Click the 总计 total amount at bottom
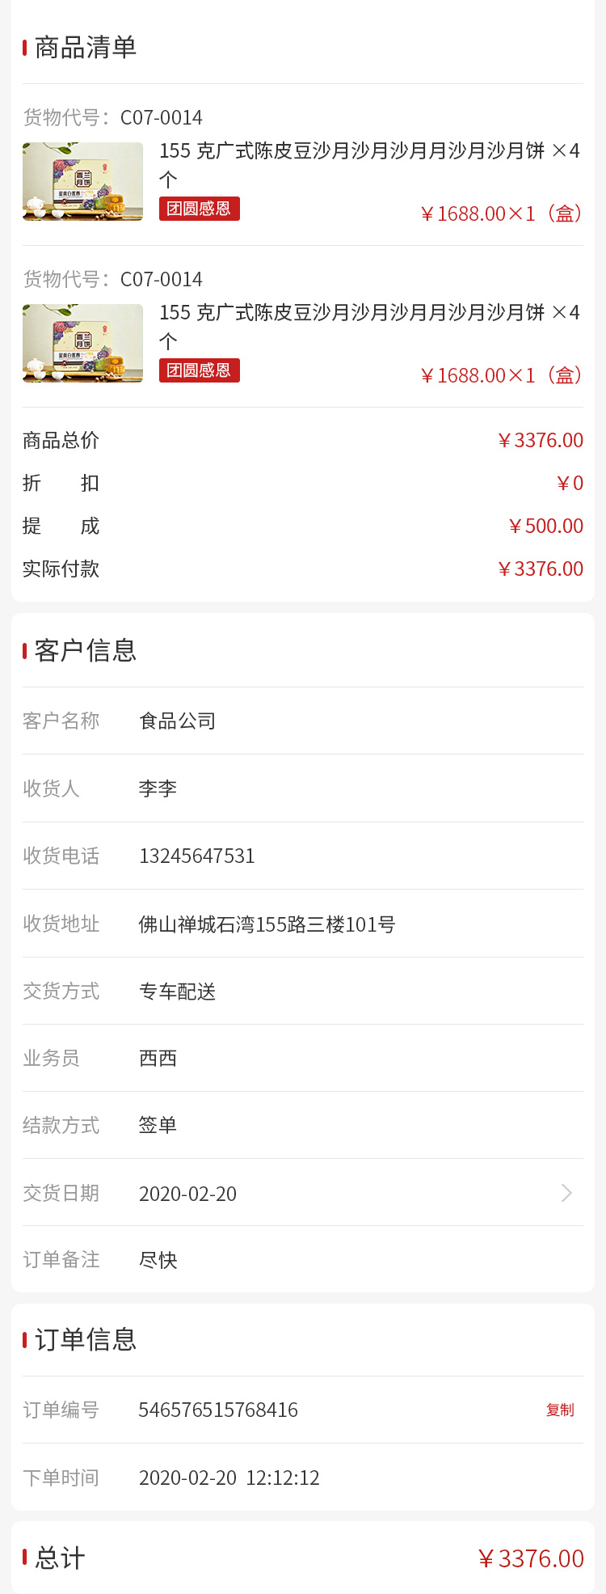The height and width of the screenshot is (1594, 606). [531, 1558]
